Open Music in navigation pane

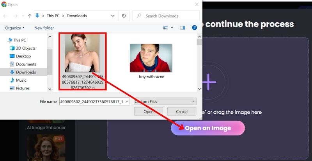(x=18, y=80)
